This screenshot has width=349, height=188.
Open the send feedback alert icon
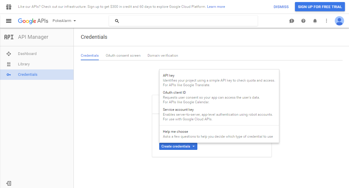pos(292,21)
